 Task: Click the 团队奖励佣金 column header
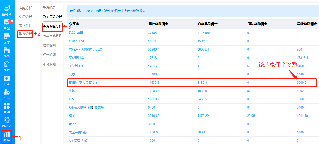click(x=257, y=24)
